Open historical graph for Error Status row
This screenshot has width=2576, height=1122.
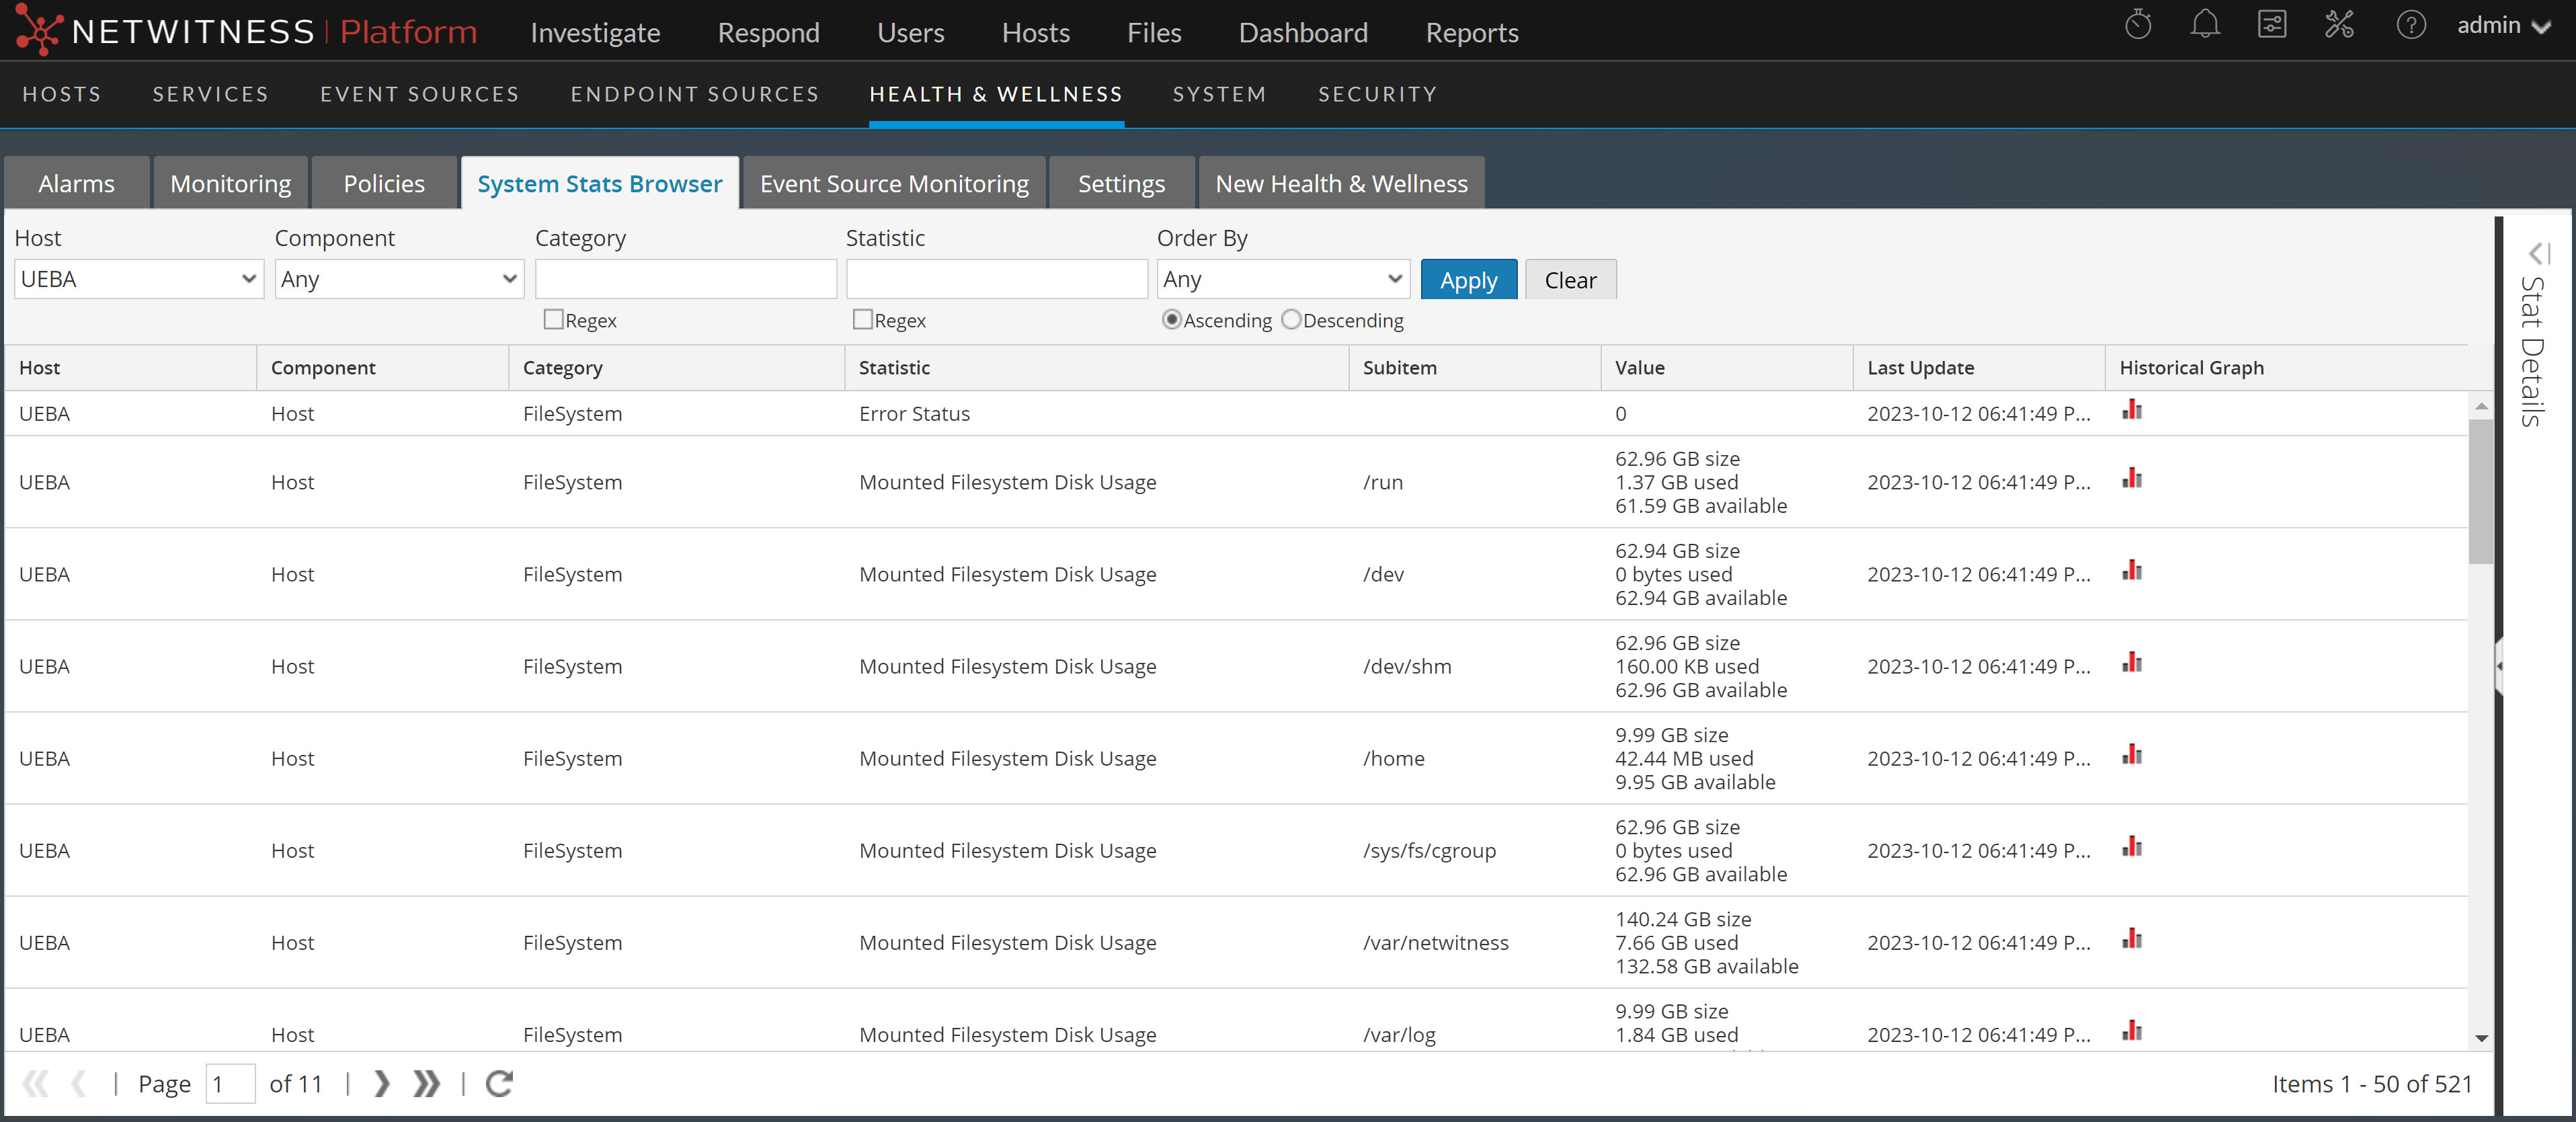pos(2132,412)
